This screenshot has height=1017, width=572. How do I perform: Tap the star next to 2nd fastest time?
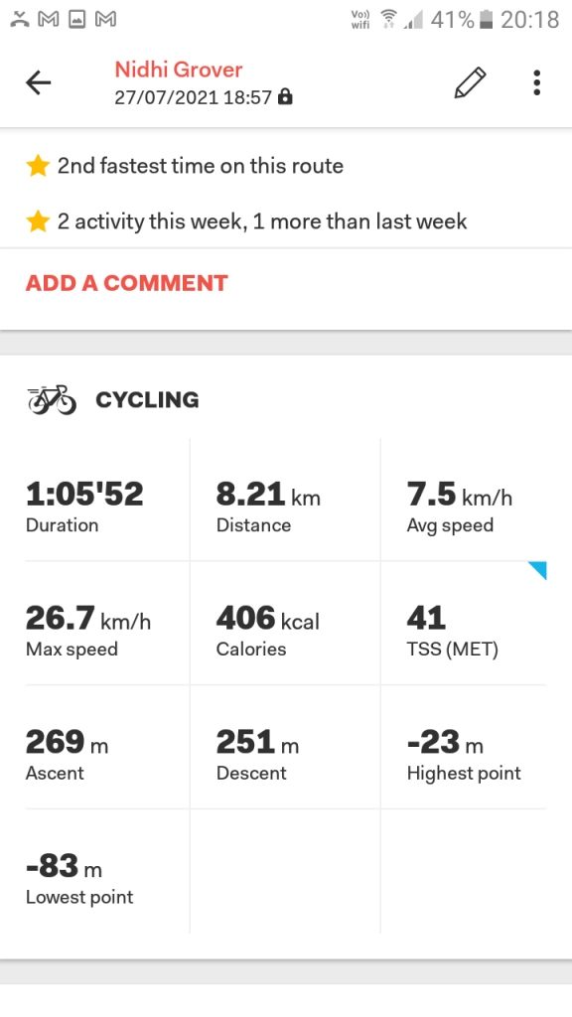[x=38, y=166]
